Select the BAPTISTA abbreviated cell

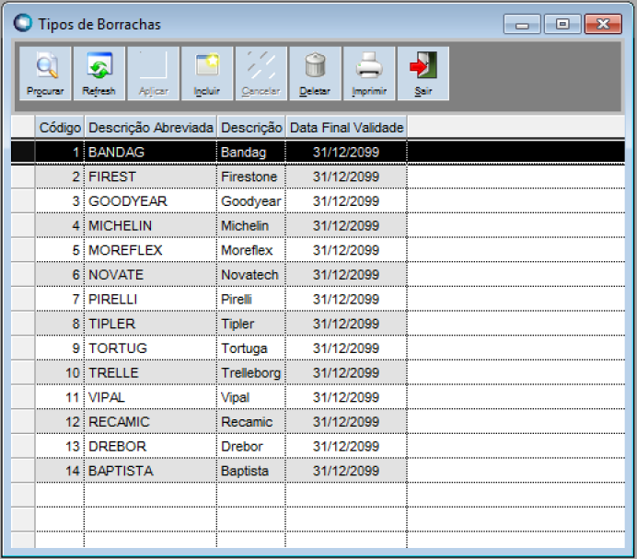point(150,471)
